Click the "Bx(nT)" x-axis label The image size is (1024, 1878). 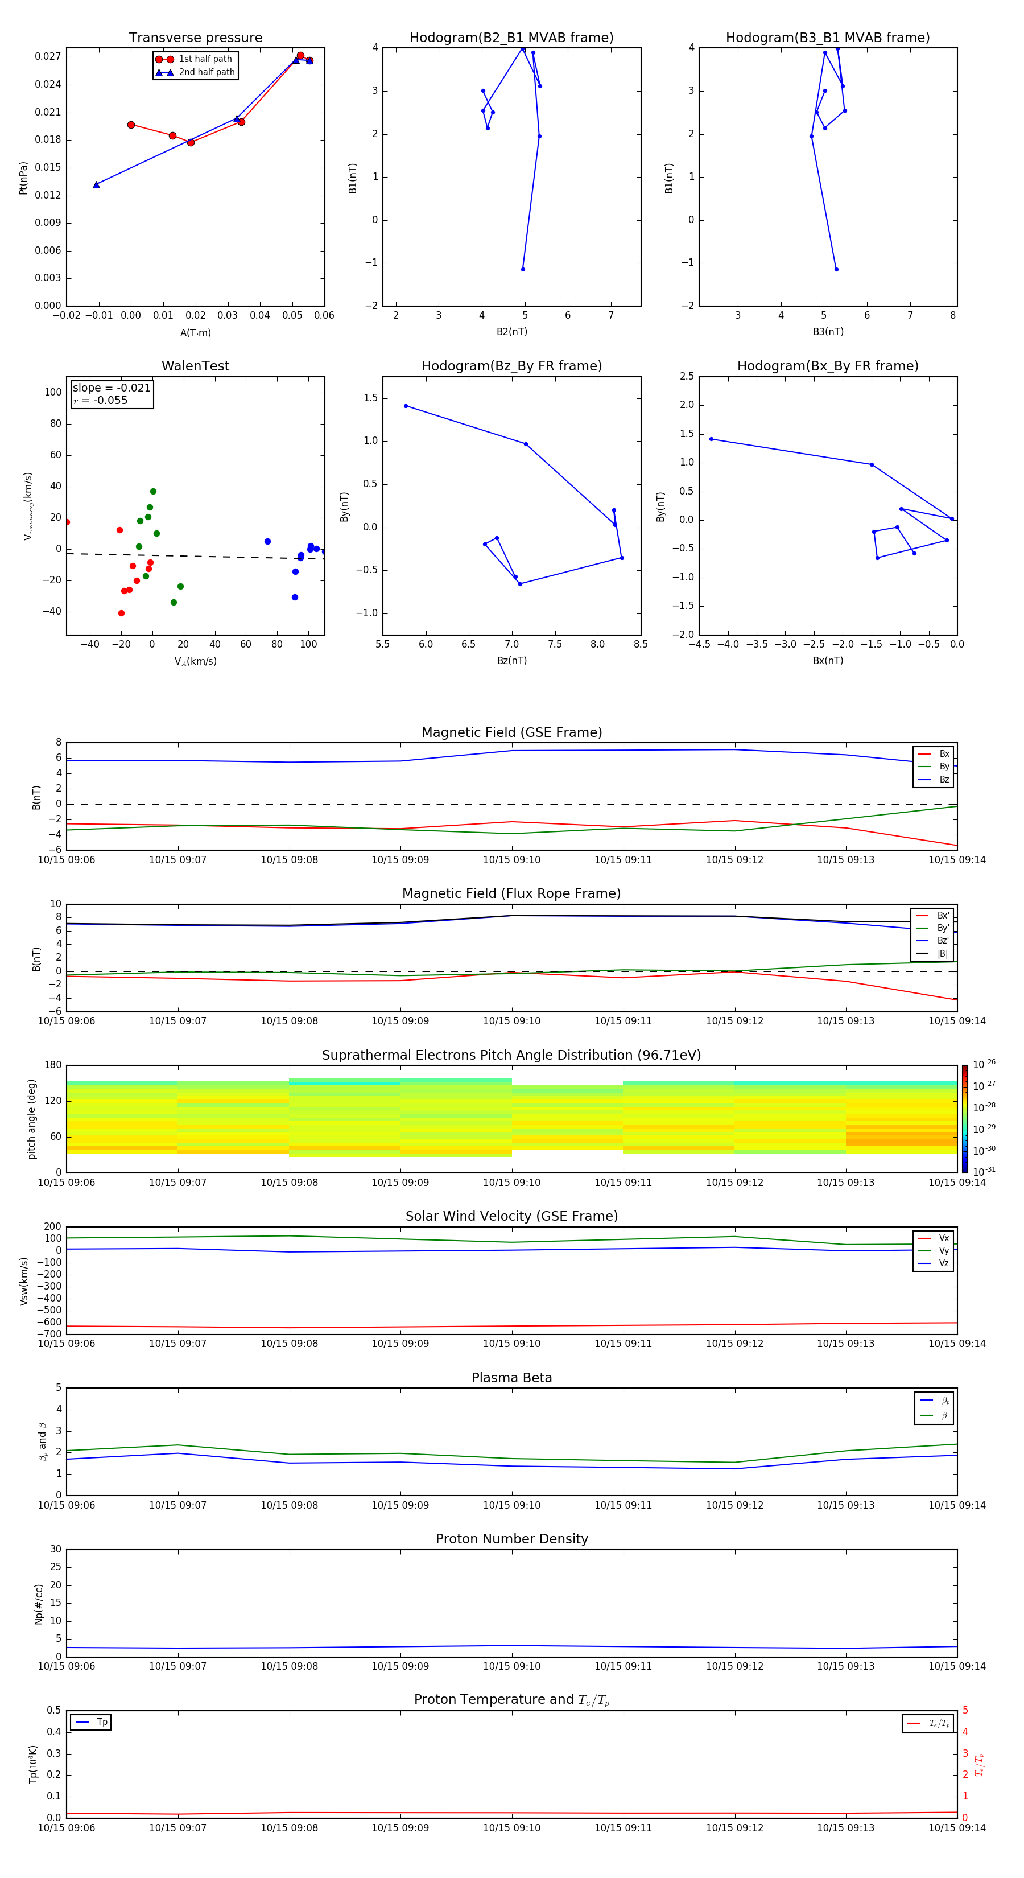(828, 661)
